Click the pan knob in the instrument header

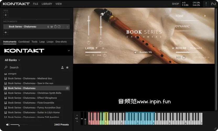point(59,26)
